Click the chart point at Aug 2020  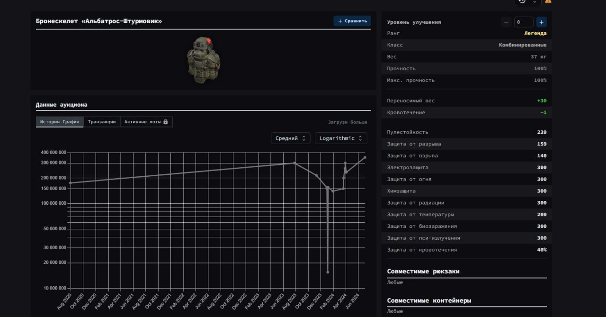pyautogui.click(x=70, y=183)
